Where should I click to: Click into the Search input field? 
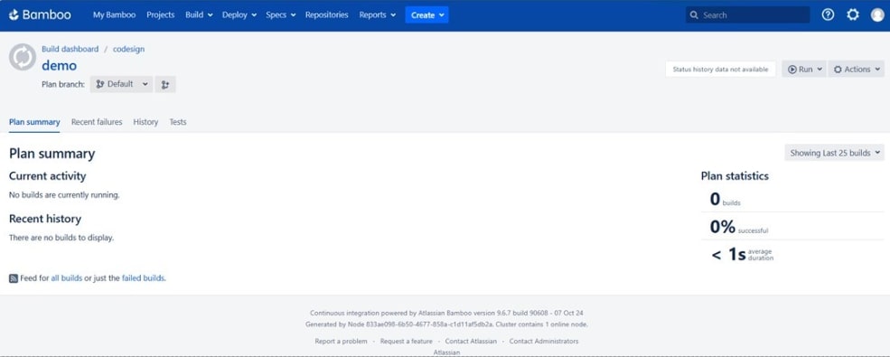coord(747,15)
